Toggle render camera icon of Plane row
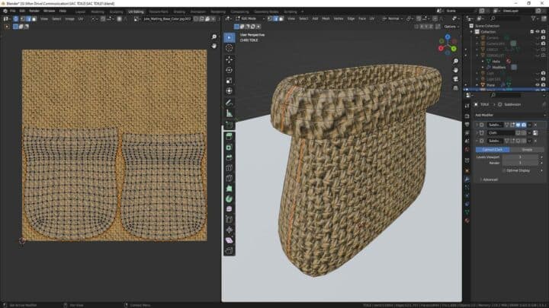The width and height of the screenshot is (549, 308). point(543,85)
